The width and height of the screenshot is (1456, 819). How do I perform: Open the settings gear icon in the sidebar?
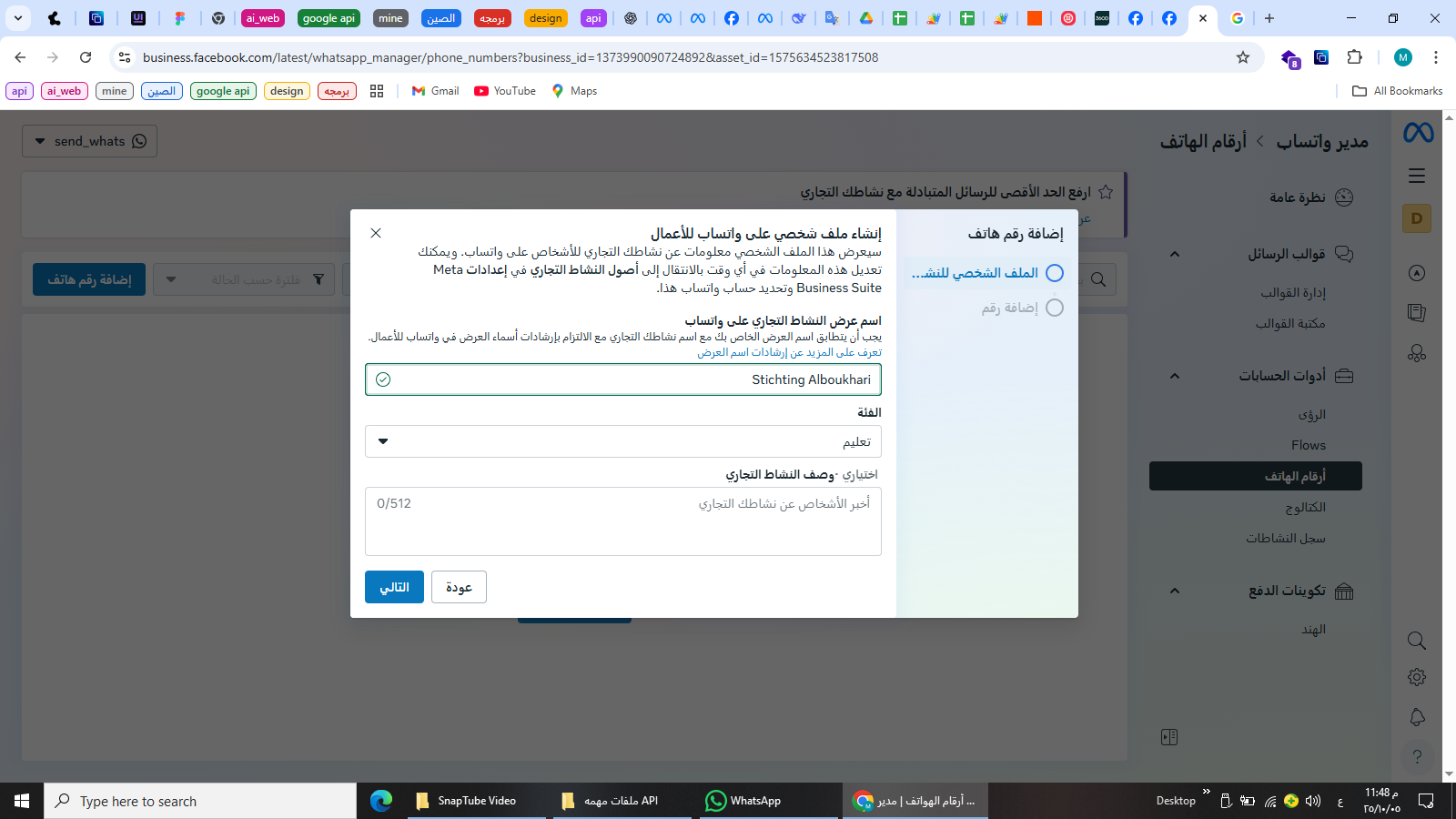[1417, 677]
